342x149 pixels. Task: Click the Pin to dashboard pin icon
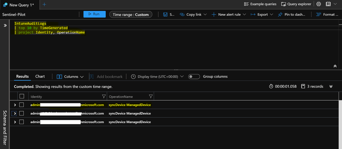[280, 15]
